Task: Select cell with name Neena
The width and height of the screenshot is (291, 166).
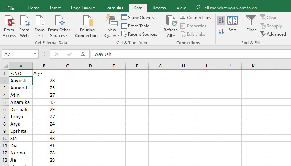Action: tap(21, 153)
